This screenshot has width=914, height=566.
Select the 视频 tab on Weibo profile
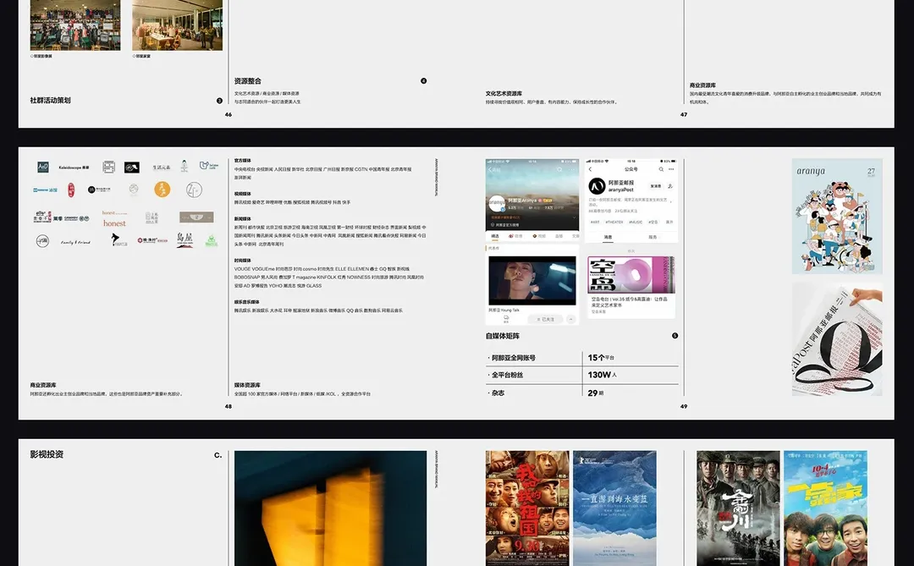(x=540, y=237)
